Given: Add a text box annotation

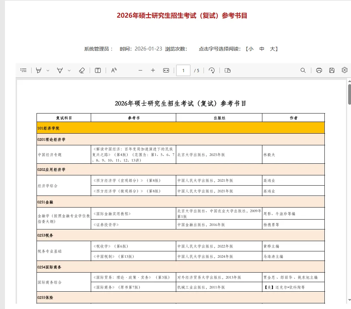Looking at the screenshot, I should coord(98,70).
